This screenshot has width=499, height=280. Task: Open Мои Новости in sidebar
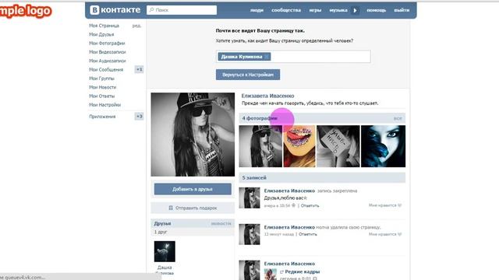tap(102, 87)
